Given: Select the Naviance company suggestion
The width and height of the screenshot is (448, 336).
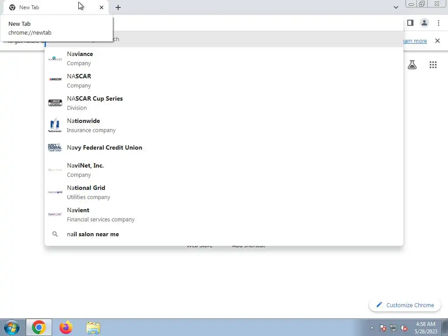Looking at the screenshot, I should (224, 59).
